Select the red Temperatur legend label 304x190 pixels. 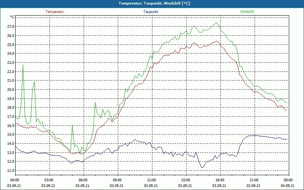click(x=55, y=12)
